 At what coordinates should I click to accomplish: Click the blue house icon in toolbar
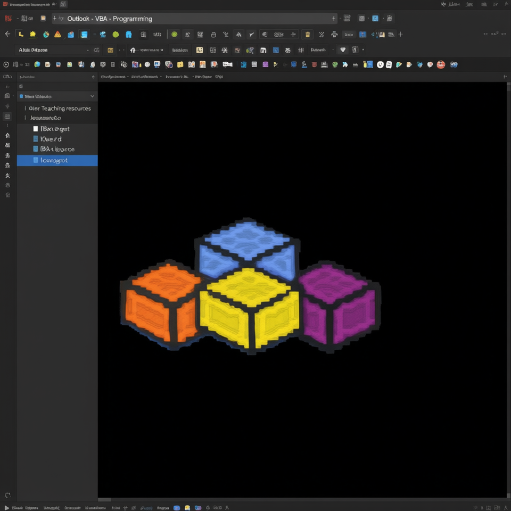(x=129, y=34)
